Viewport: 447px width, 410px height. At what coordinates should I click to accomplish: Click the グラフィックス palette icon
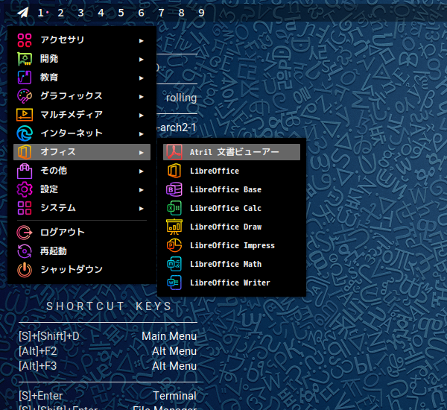(25, 96)
